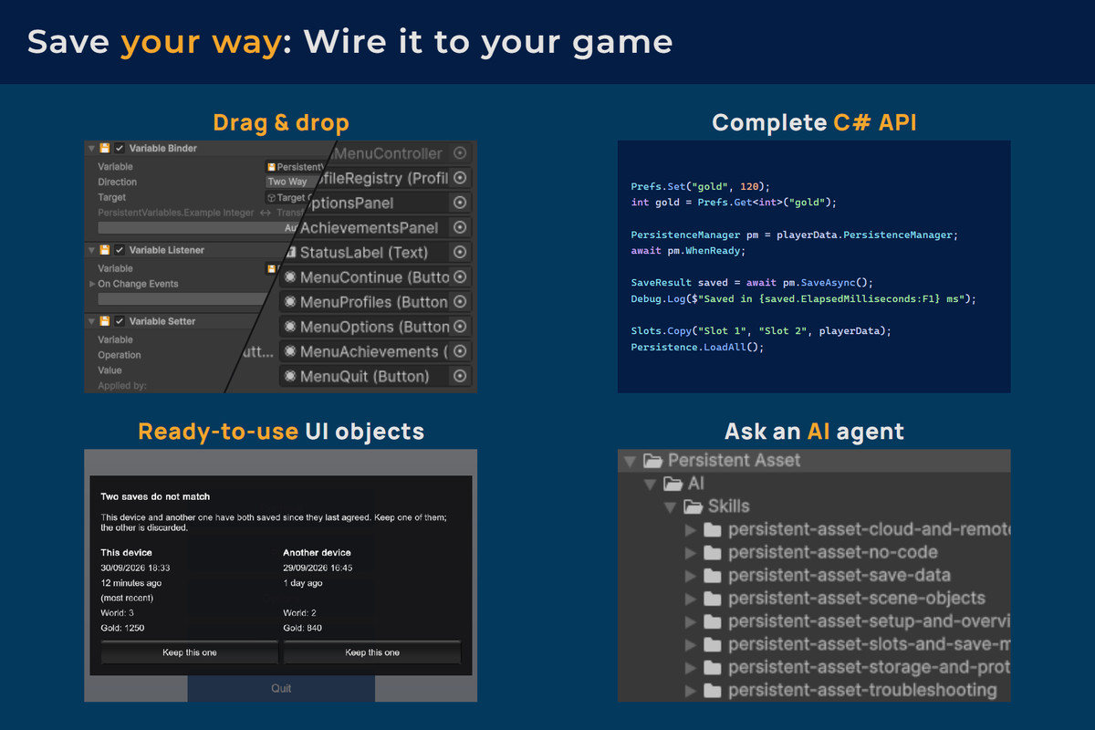The height and width of the screenshot is (730, 1095).
Task: Click the Target object field in Variable Binder
Action: pyautogui.click(x=290, y=197)
